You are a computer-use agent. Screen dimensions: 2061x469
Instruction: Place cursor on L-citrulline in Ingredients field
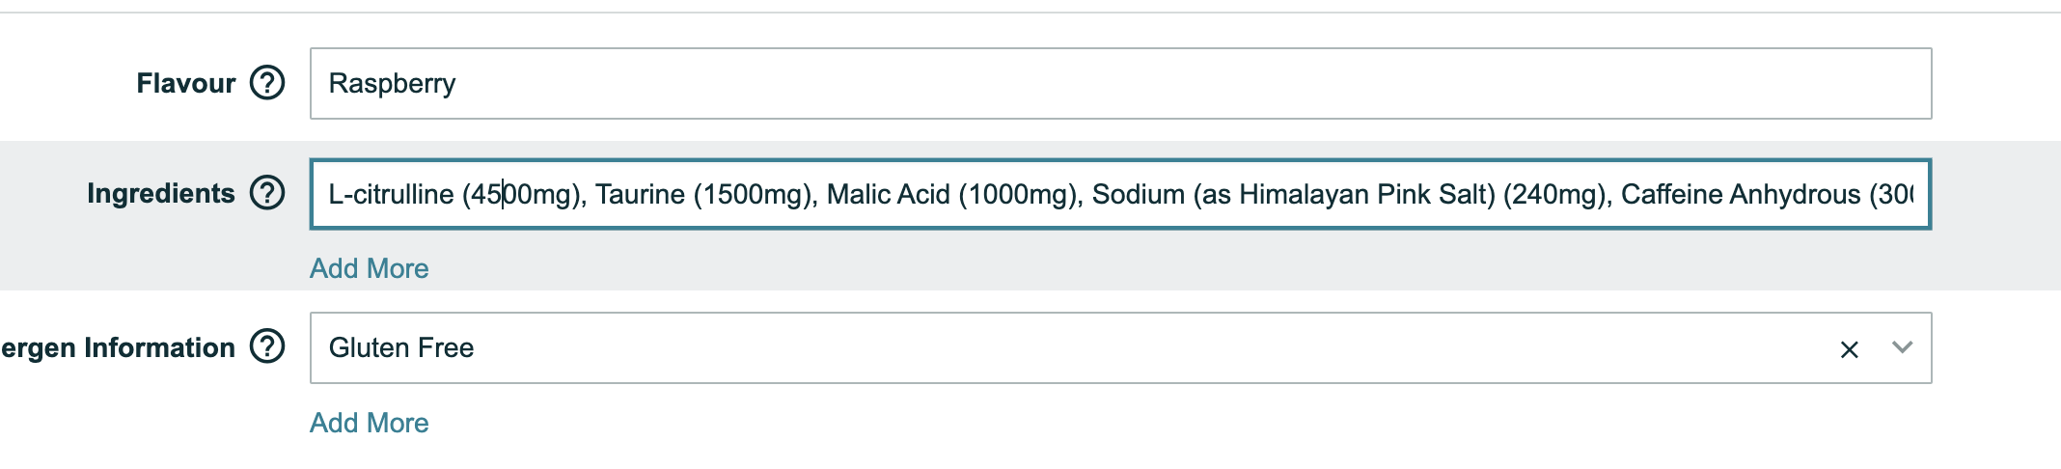pyautogui.click(x=391, y=194)
